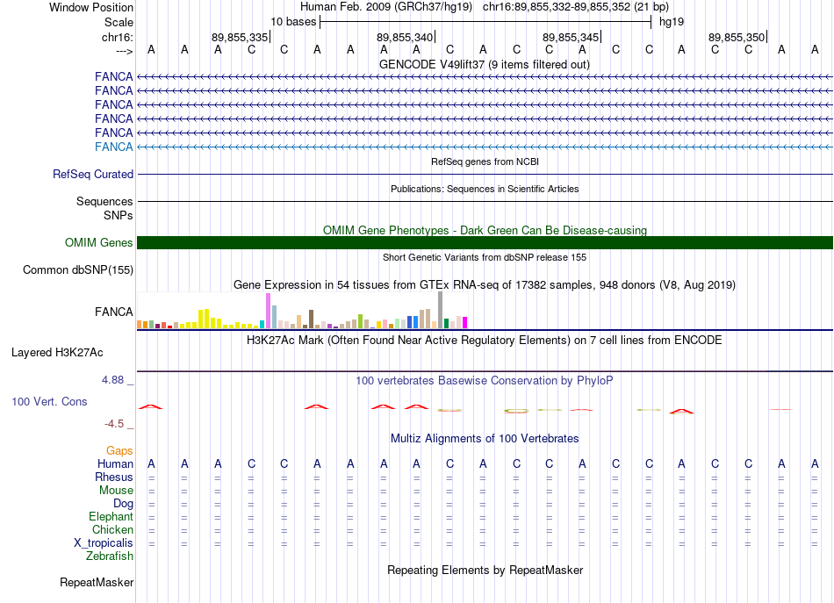Open Publications: Sequences in Scientific Articles title
This screenshot has height=603, width=834.
pyautogui.click(x=485, y=189)
